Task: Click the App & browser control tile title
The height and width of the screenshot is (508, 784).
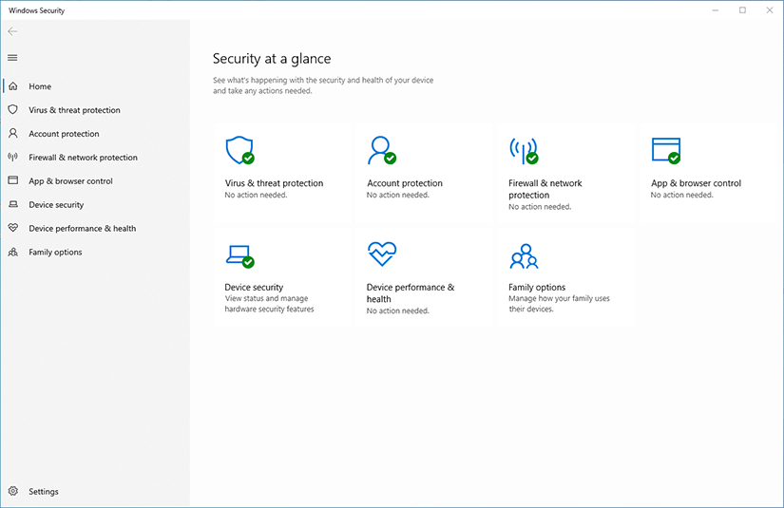Action: point(696,183)
